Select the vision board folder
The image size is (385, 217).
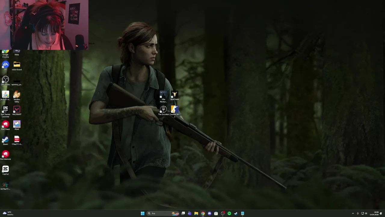click(17, 66)
